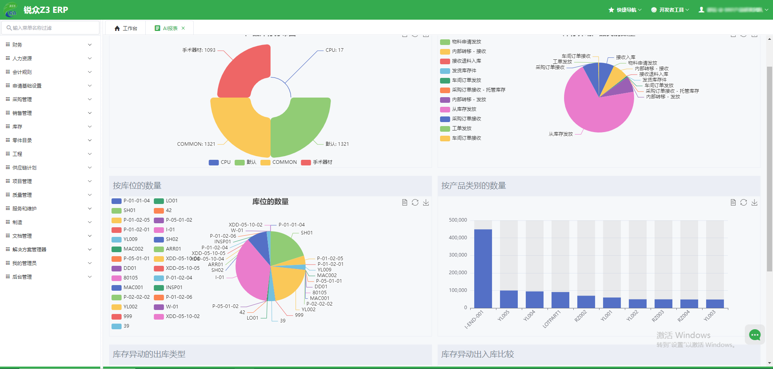Viewport: 773px width, 369px height.
Task: Open the 快捷导航 dropdown
Action: (x=625, y=10)
